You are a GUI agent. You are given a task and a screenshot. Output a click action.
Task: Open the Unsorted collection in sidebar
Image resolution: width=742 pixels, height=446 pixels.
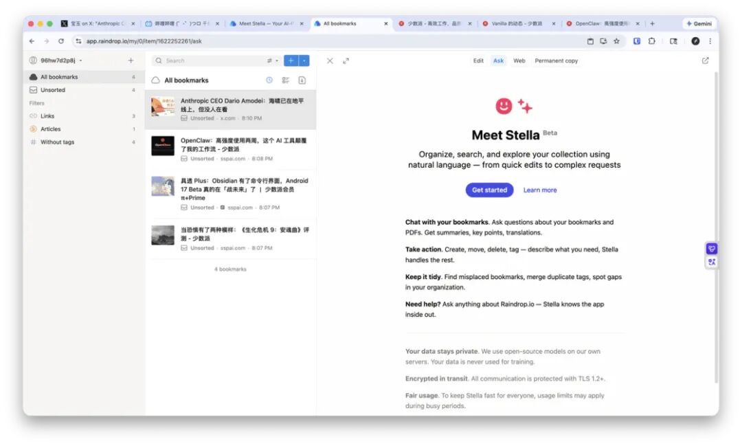click(84, 90)
